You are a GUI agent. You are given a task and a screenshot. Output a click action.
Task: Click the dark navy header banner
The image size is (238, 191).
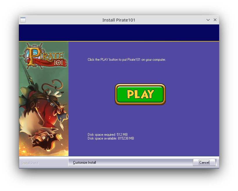119,33
